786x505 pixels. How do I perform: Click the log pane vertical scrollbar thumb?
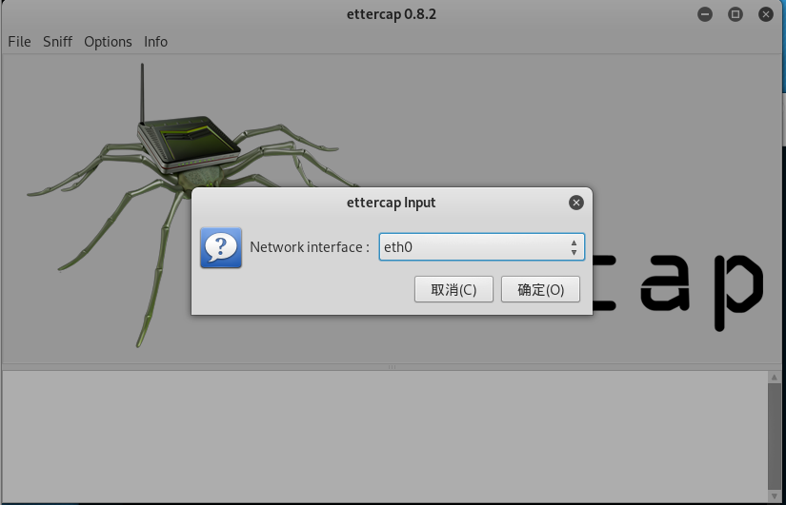point(774,437)
